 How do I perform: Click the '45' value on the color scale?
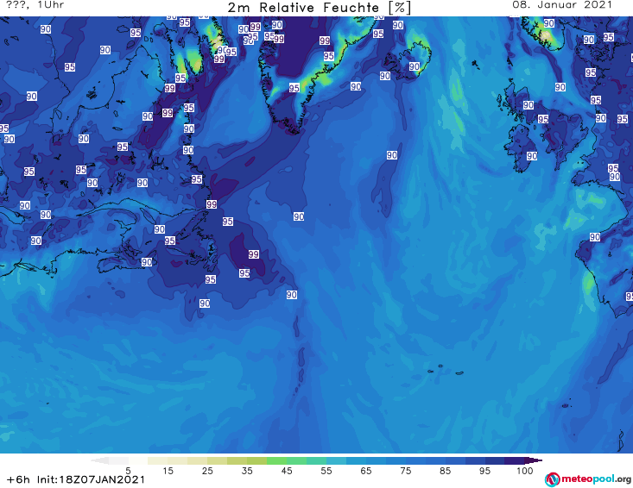pyautogui.click(x=286, y=471)
